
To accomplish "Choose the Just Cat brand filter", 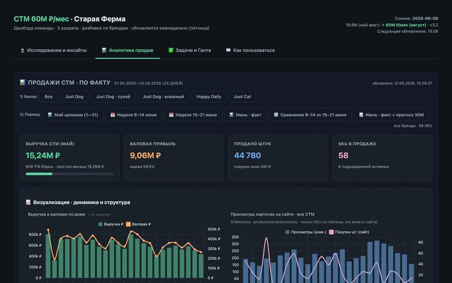I will (242, 96).
